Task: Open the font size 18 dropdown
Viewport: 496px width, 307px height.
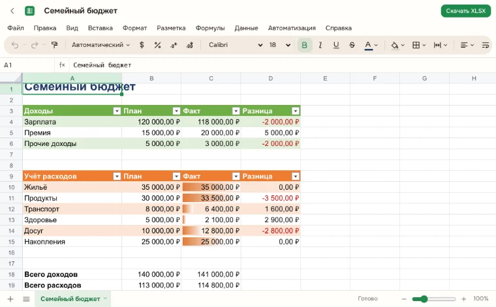Action: point(279,45)
